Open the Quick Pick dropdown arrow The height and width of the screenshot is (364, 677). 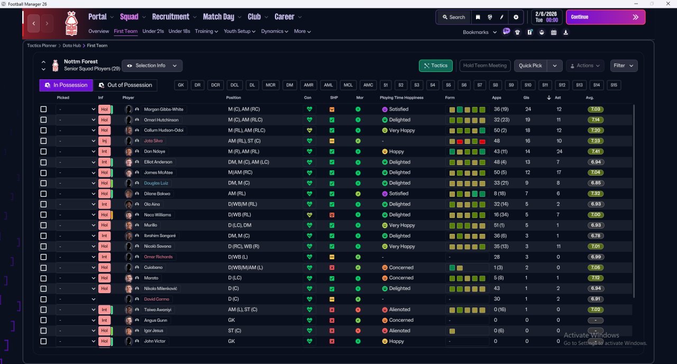(554, 66)
